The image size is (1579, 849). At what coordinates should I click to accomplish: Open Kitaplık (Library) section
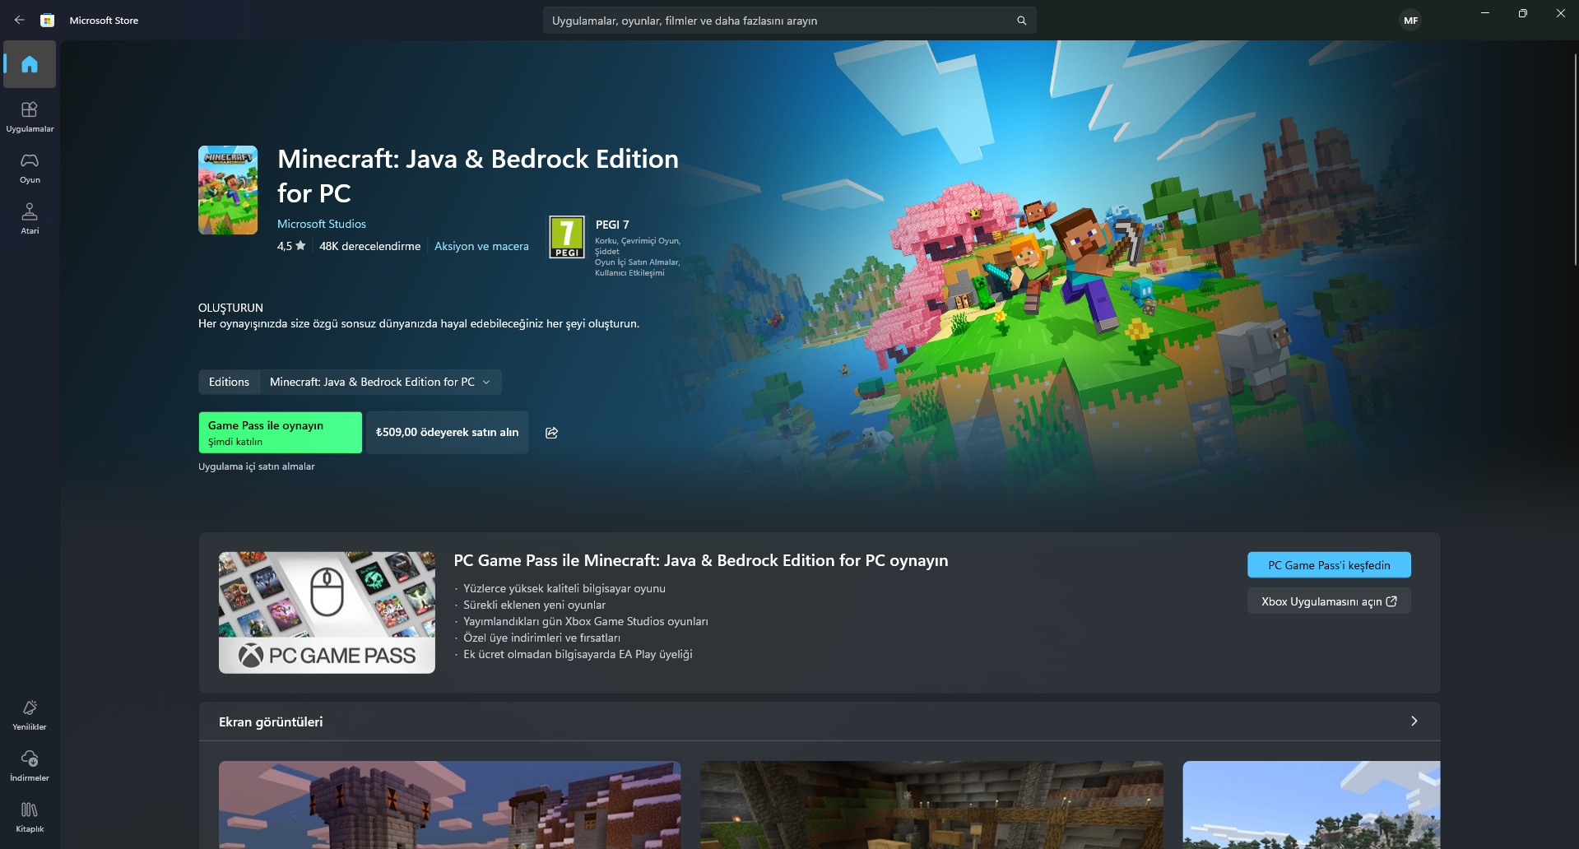[x=30, y=816]
